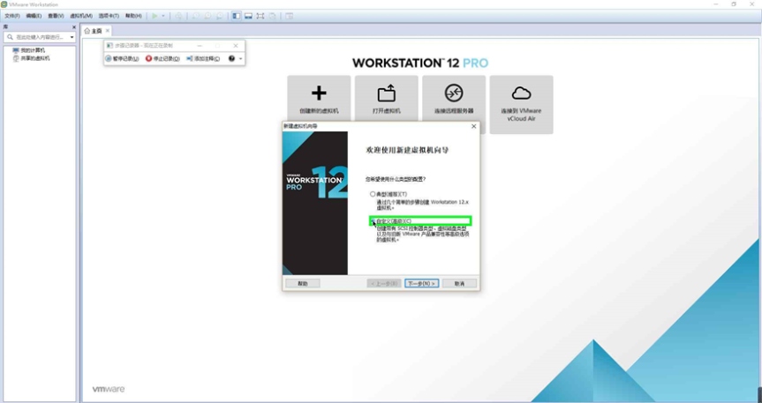Click the 创建新的虚拟机 plus tile
Viewport: 762px width, 403px height.
(319, 99)
